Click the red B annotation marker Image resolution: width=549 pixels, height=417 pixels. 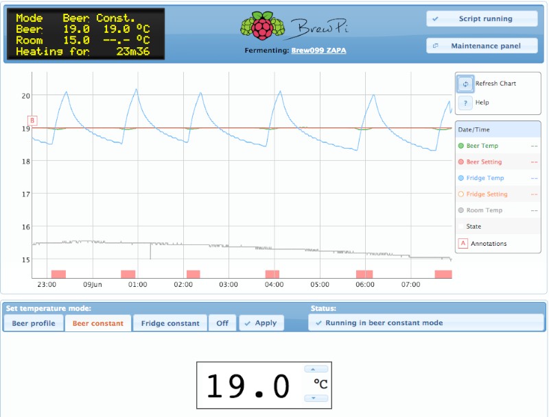pyautogui.click(x=32, y=121)
